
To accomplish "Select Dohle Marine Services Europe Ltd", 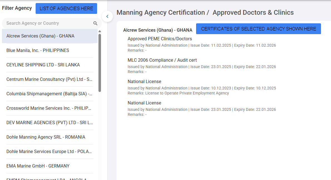I will tap(50, 152).
